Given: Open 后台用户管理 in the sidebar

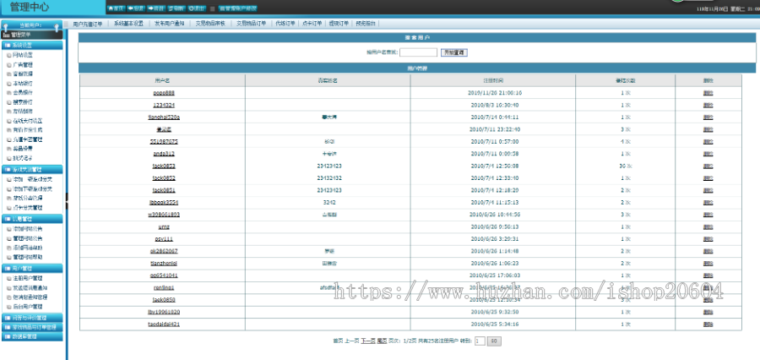Looking at the screenshot, I should pyautogui.click(x=27, y=307).
